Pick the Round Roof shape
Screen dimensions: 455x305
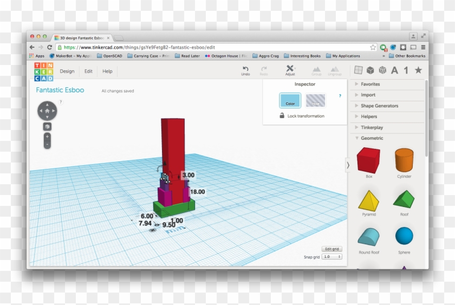click(x=368, y=237)
